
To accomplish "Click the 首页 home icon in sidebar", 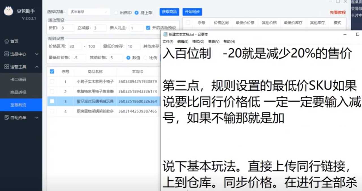I will (x=7, y=41).
